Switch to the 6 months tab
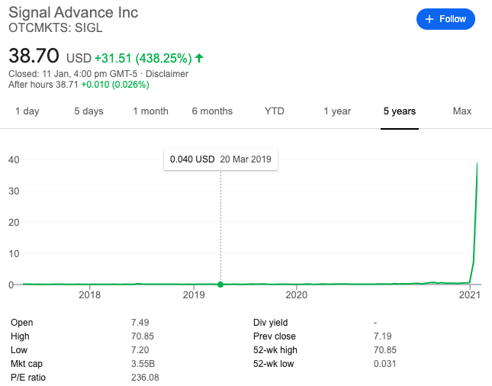The width and height of the screenshot is (492, 386). 212,111
